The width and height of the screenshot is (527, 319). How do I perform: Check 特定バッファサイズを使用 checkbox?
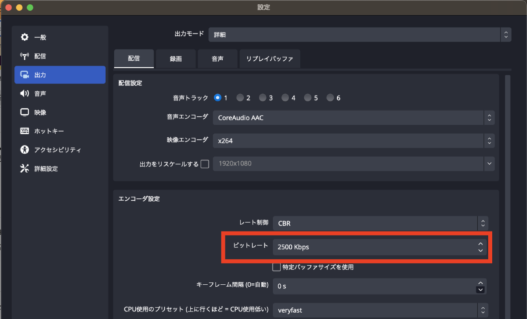(x=276, y=267)
